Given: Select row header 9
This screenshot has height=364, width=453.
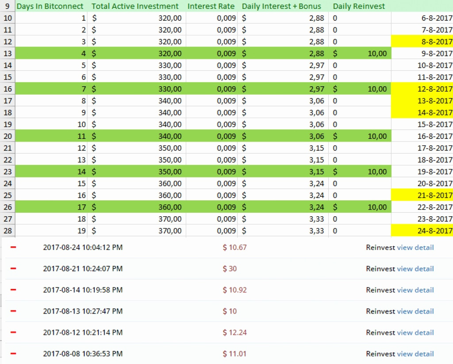Looking at the screenshot, I should [8, 6].
